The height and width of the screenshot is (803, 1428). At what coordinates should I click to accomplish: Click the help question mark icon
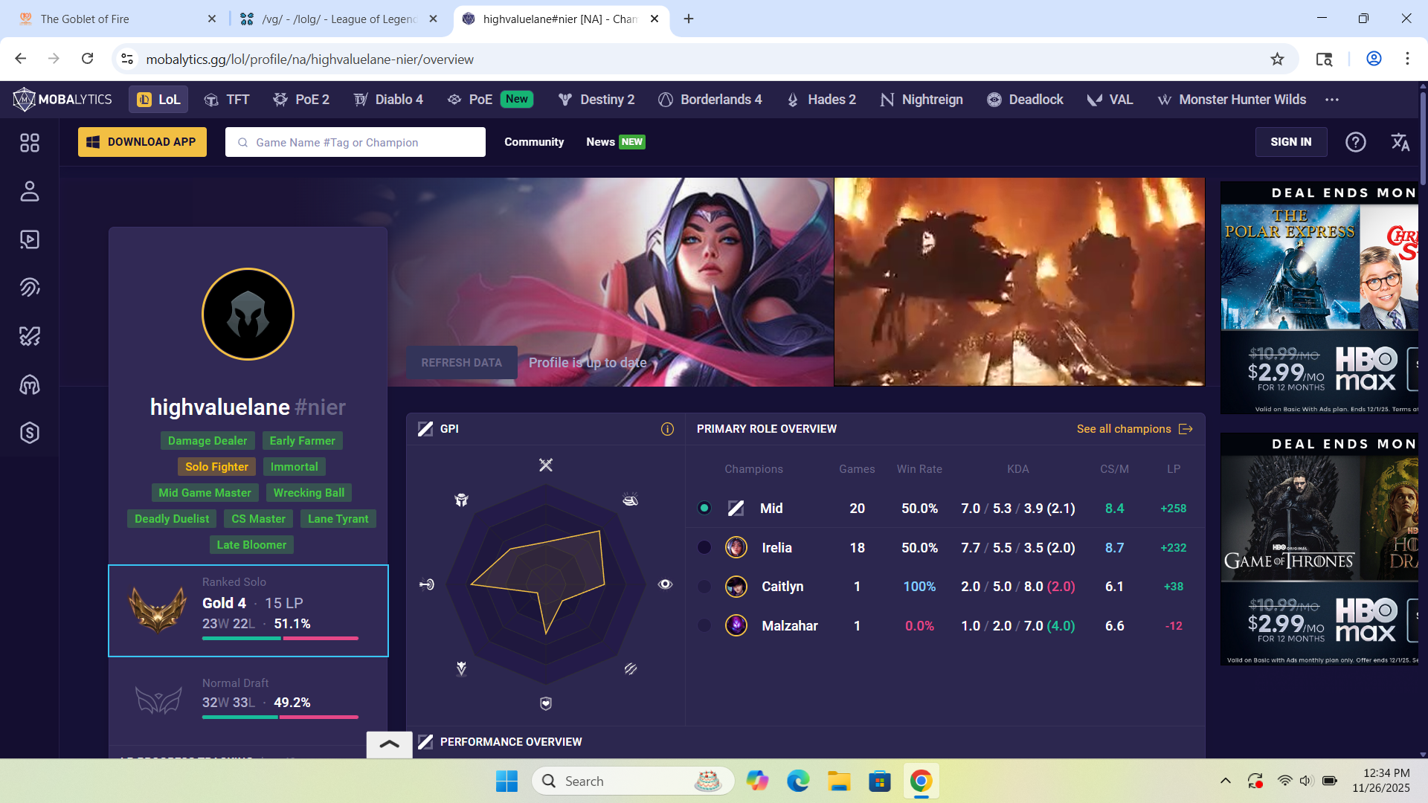tap(1355, 142)
